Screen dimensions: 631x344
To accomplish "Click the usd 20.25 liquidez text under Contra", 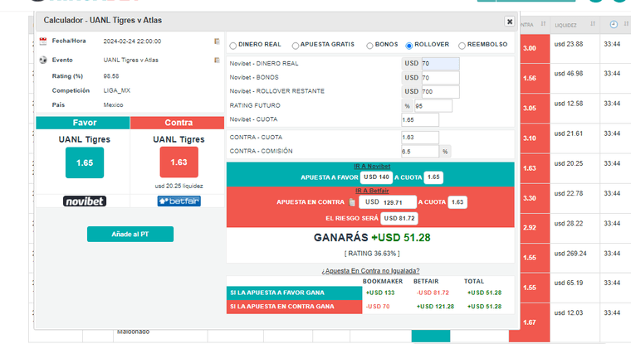I will pos(179,186).
